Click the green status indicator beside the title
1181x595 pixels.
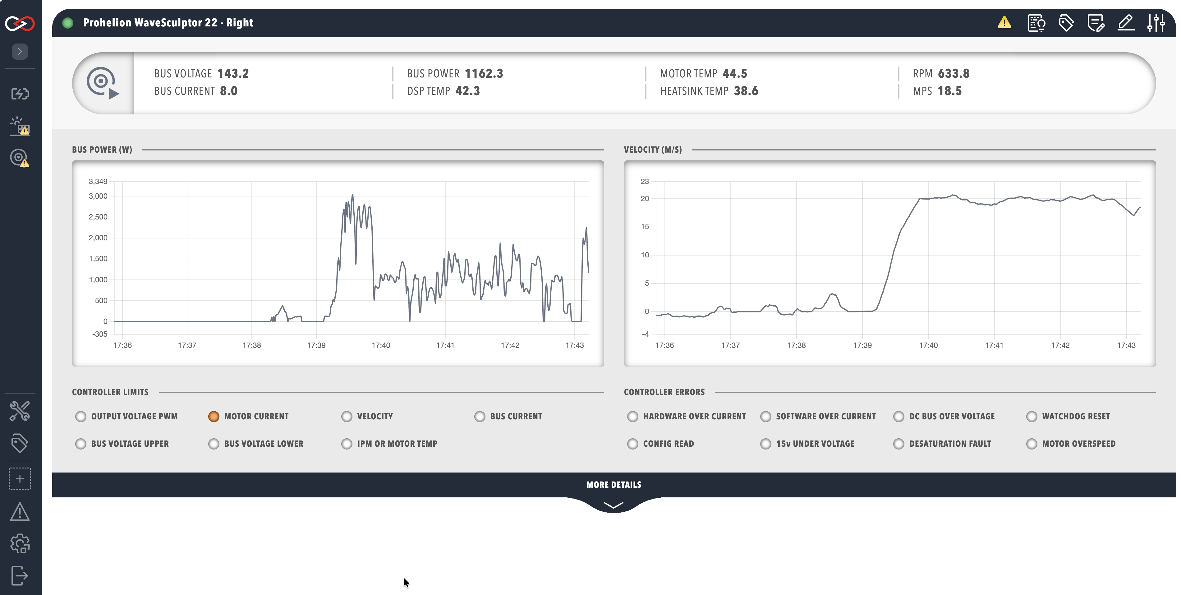click(x=68, y=23)
